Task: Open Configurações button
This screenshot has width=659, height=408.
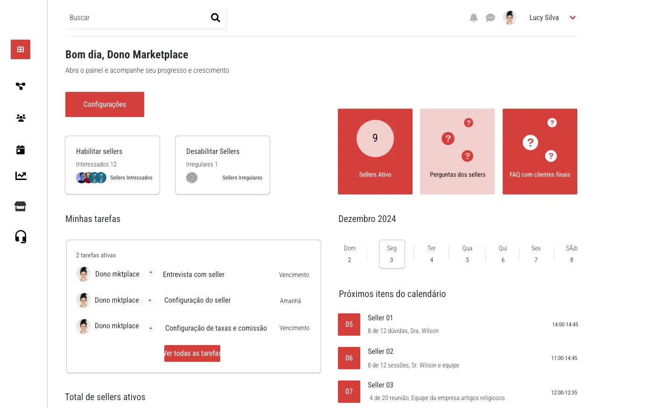Action: point(105,104)
